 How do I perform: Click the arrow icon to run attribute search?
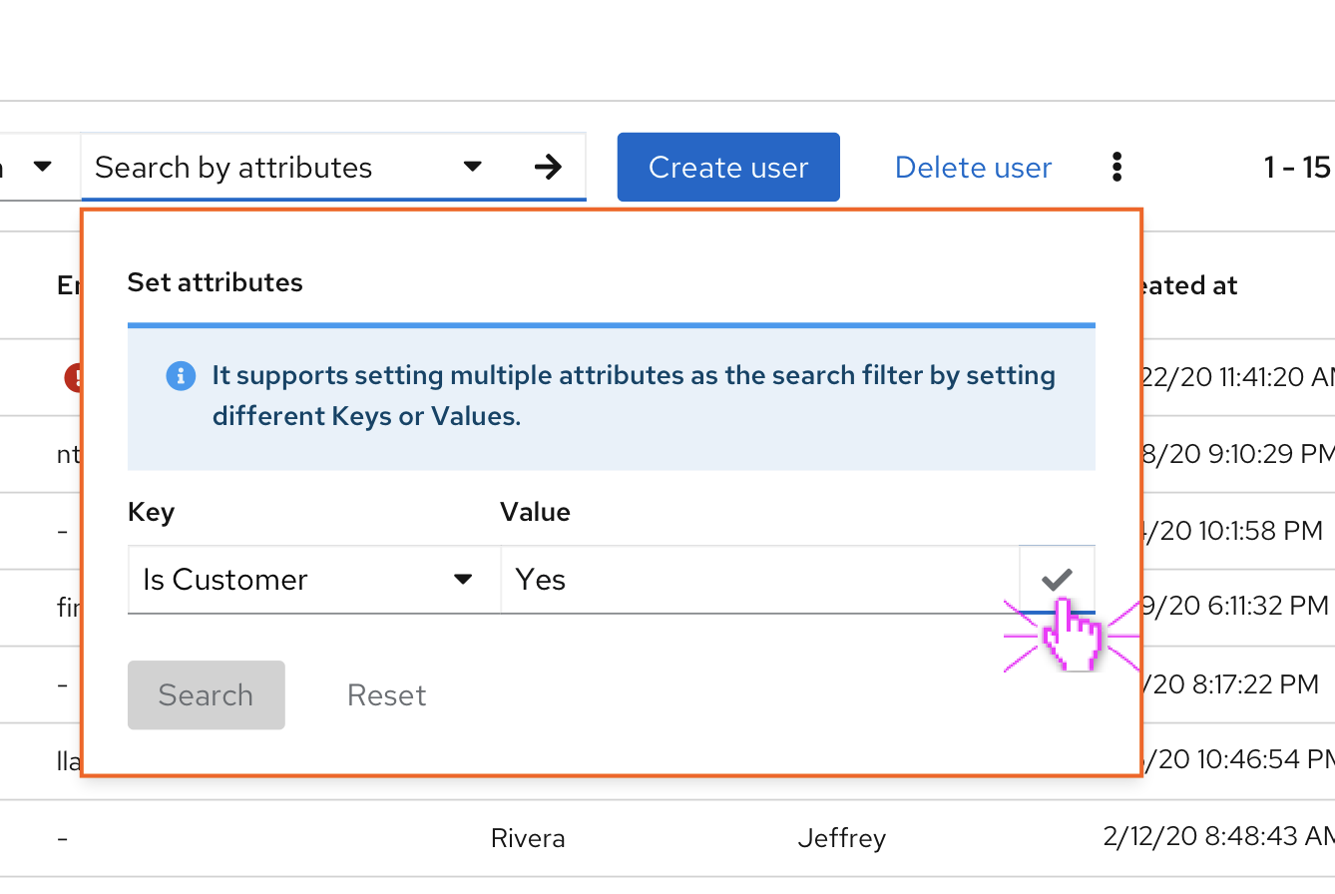pyautogui.click(x=548, y=168)
